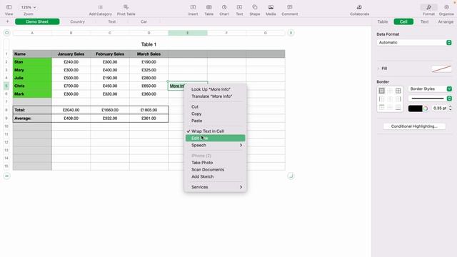Choose Take Photo in context menu

point(216,163)
